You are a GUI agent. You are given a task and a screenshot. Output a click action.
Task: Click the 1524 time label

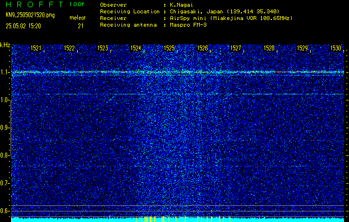[x=136, y=48]
